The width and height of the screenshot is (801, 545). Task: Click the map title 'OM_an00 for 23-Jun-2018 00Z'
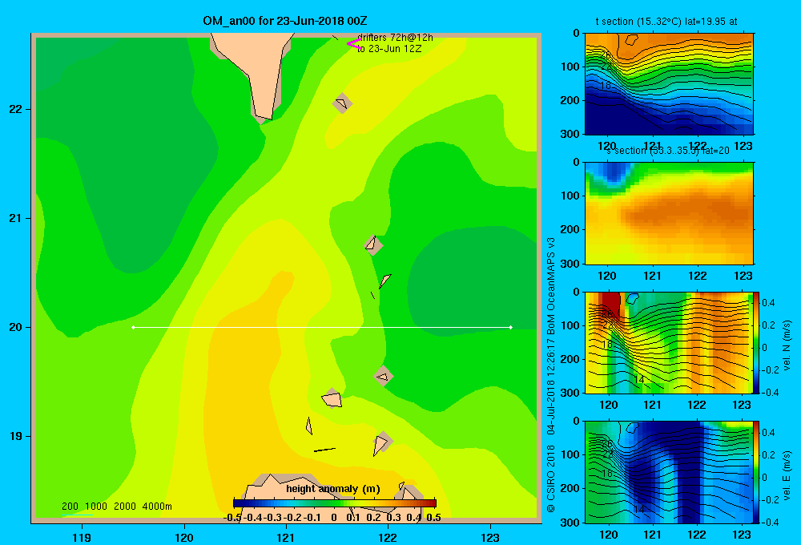[x=284, y=21]
